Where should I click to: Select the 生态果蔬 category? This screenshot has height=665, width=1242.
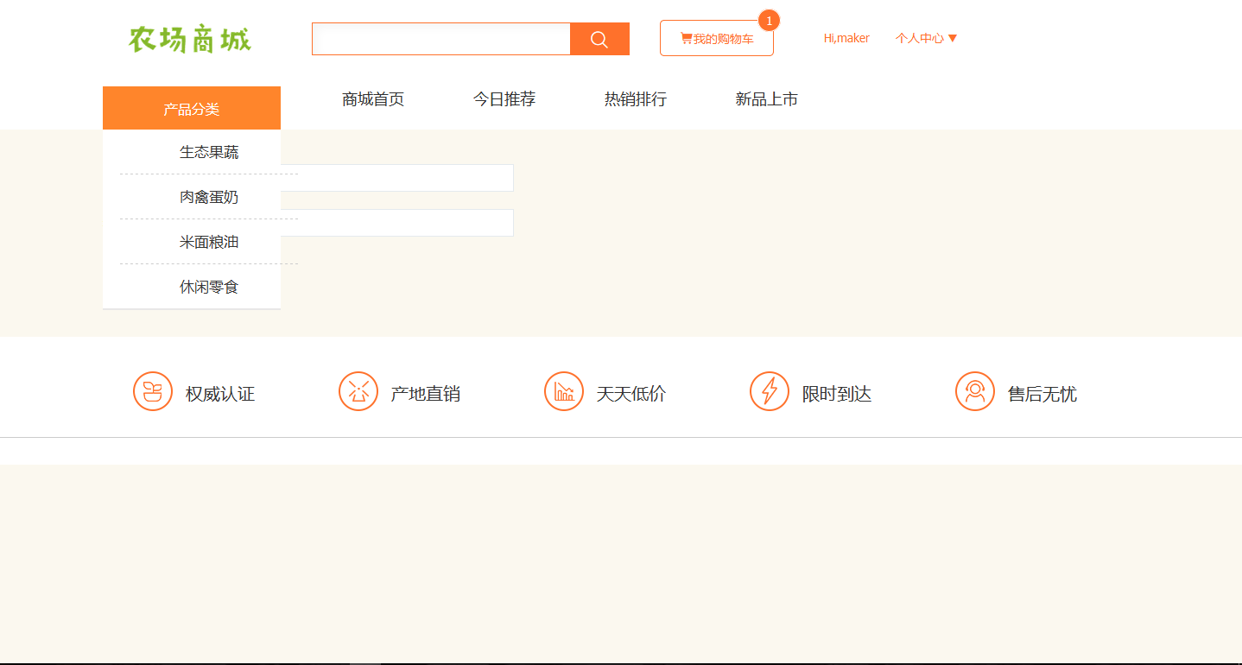tap(209, 152)
